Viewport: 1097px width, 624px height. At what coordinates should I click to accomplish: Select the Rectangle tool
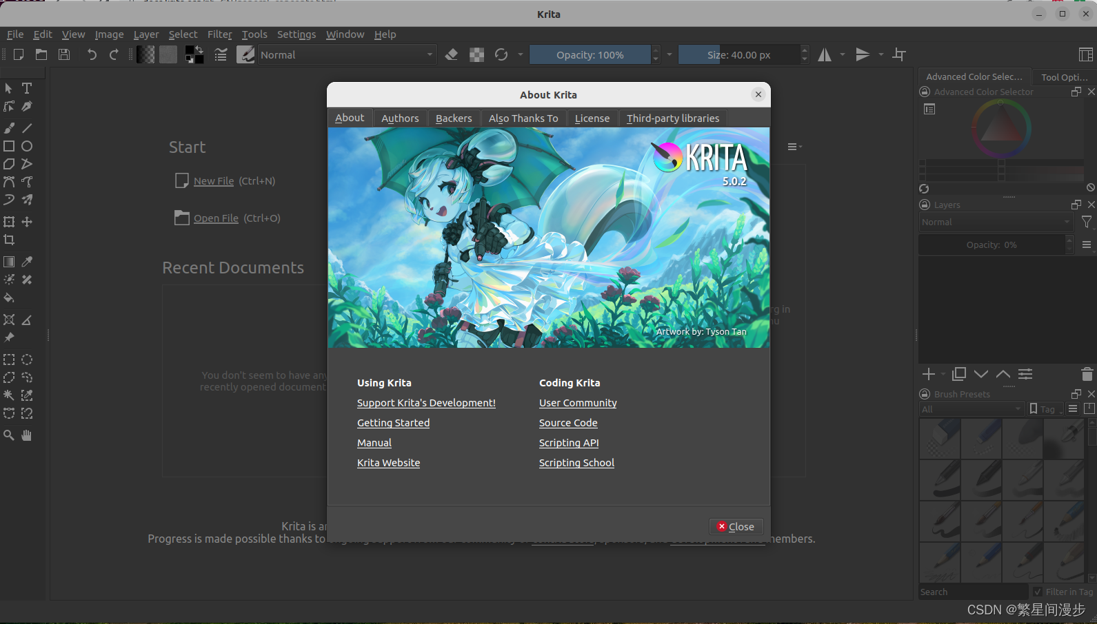[x=9, y=146]
